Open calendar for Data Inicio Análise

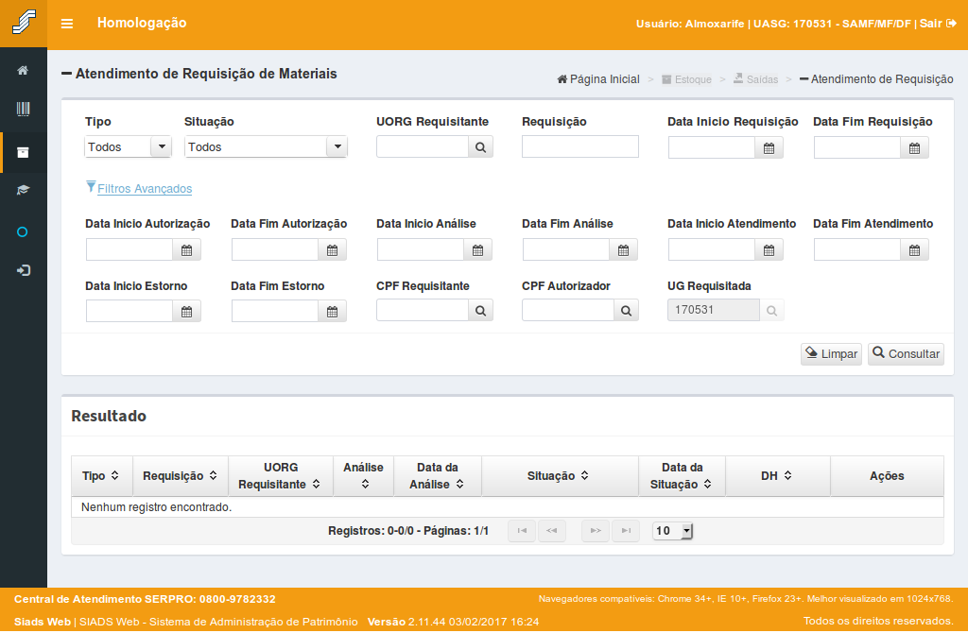click(477, 249)
